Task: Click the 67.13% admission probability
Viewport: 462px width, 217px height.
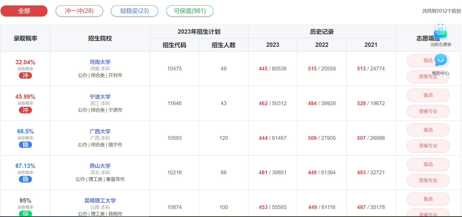Action: tap(25, 166)
